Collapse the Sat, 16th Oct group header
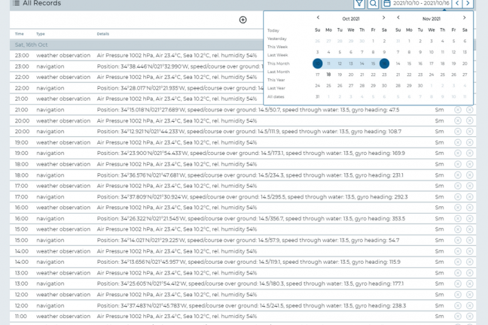488x325 pixels. coord(31,45)
